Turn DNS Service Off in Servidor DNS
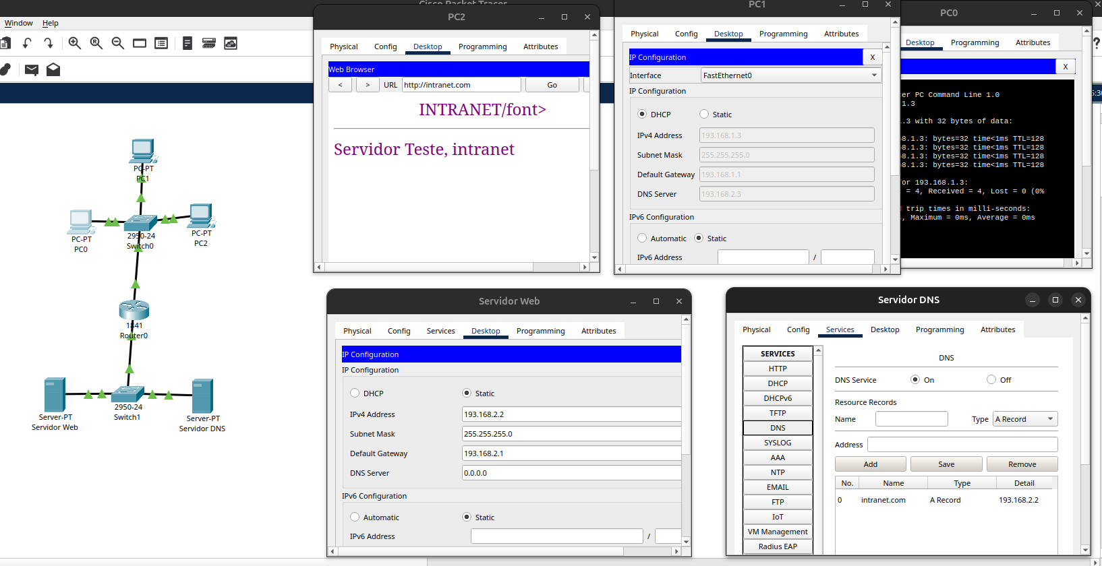 click(991, 379)
